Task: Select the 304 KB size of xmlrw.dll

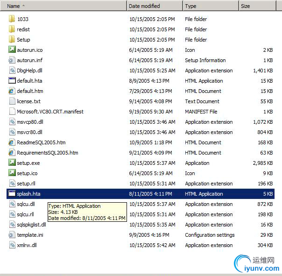Action: point(265,245)
